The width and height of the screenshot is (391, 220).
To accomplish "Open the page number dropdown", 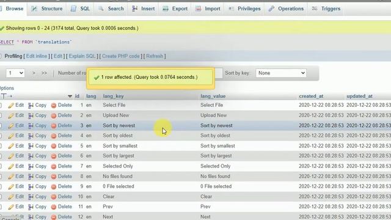I will click(x=15, y=73).
